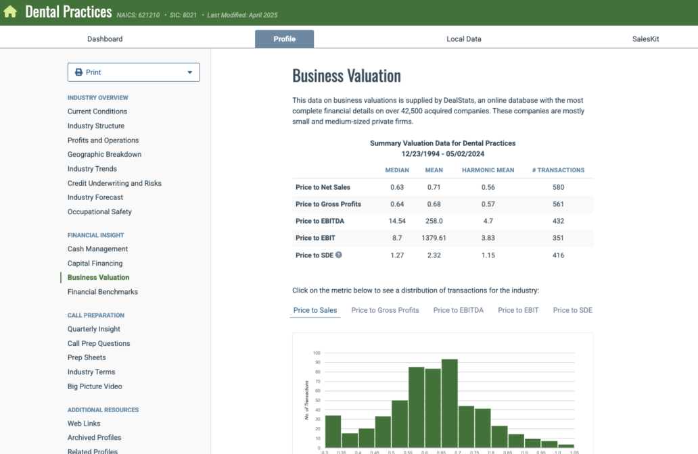View the Price to EBIT distribution
This screenshot has height=454, width=698.
coord(518,310)
